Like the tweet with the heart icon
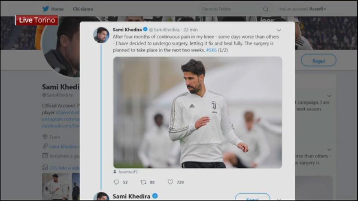358x201 pixels. coord(170,182)
